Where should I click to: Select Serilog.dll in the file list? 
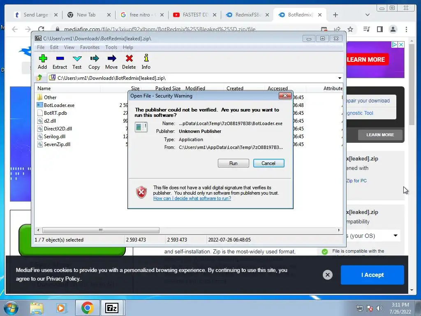(51, 136)
